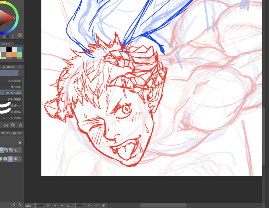Click the horizontal canvas scrollbar
Screen dimensions: 269x208
(x=163, y=205)
